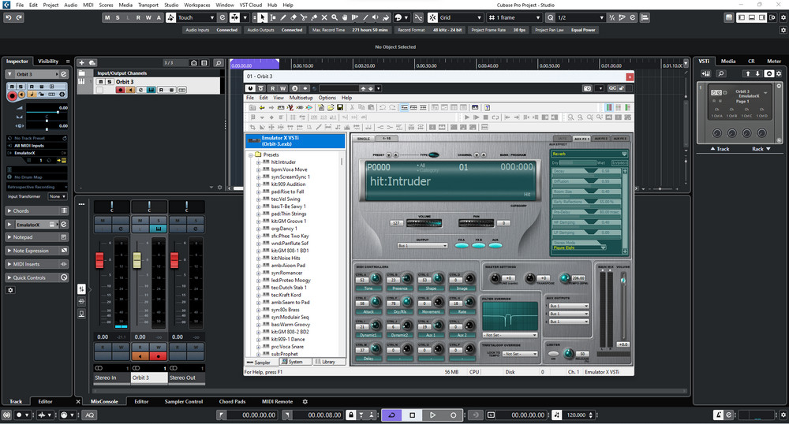
Task: Toggle Write automation W in the plugin header
Action: (282, 88)
